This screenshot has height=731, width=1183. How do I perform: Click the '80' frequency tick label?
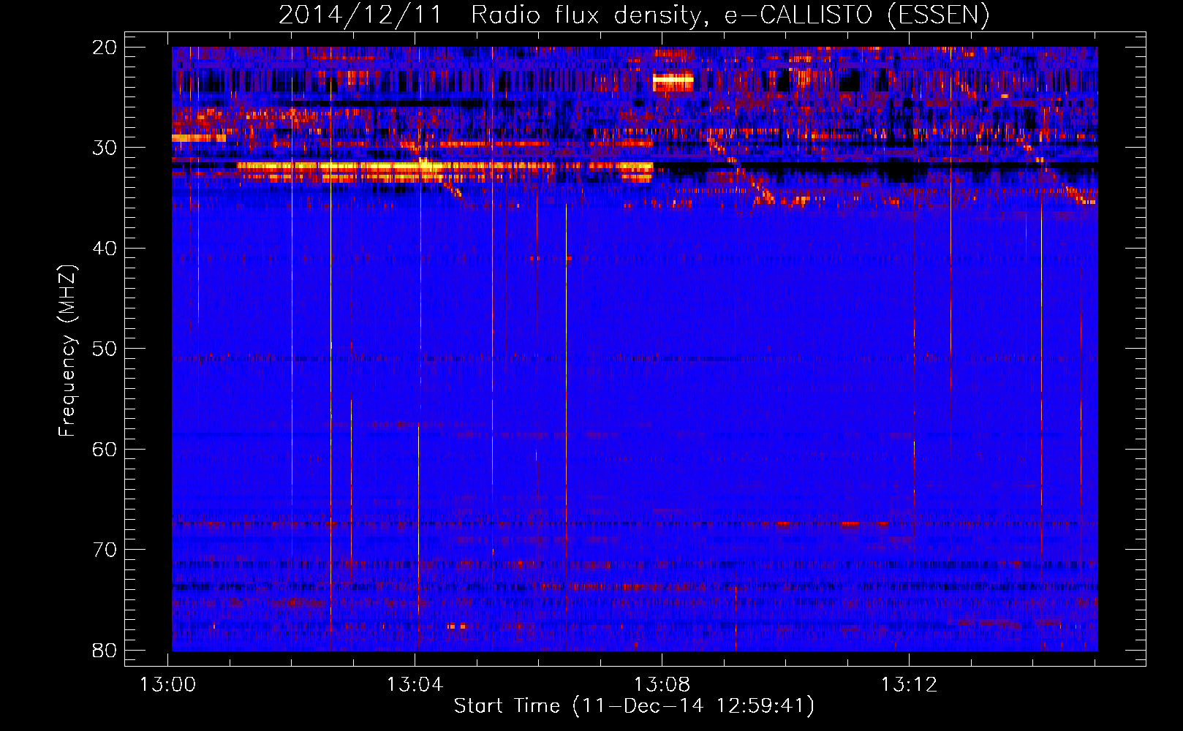[x=105, y=650]
